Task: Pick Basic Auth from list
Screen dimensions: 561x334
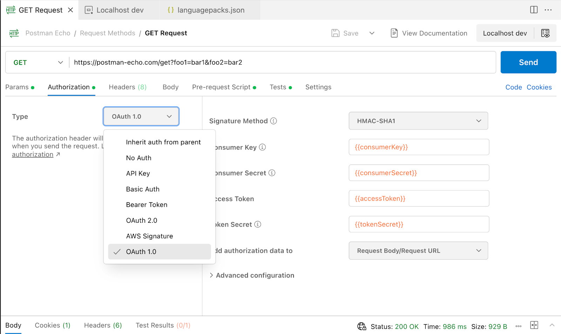Action: pyautogui.click(x=160, y=189)
